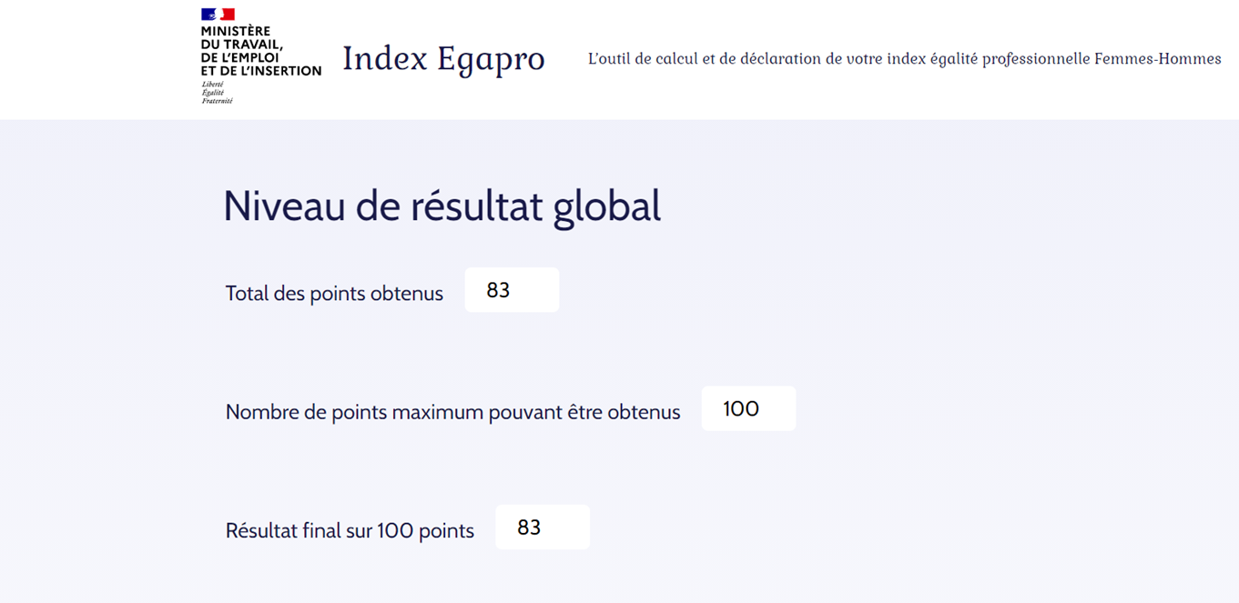Click 'ET DE L'INSERTION' logo line
1239x603 pixels.
(x=261, y=70)
